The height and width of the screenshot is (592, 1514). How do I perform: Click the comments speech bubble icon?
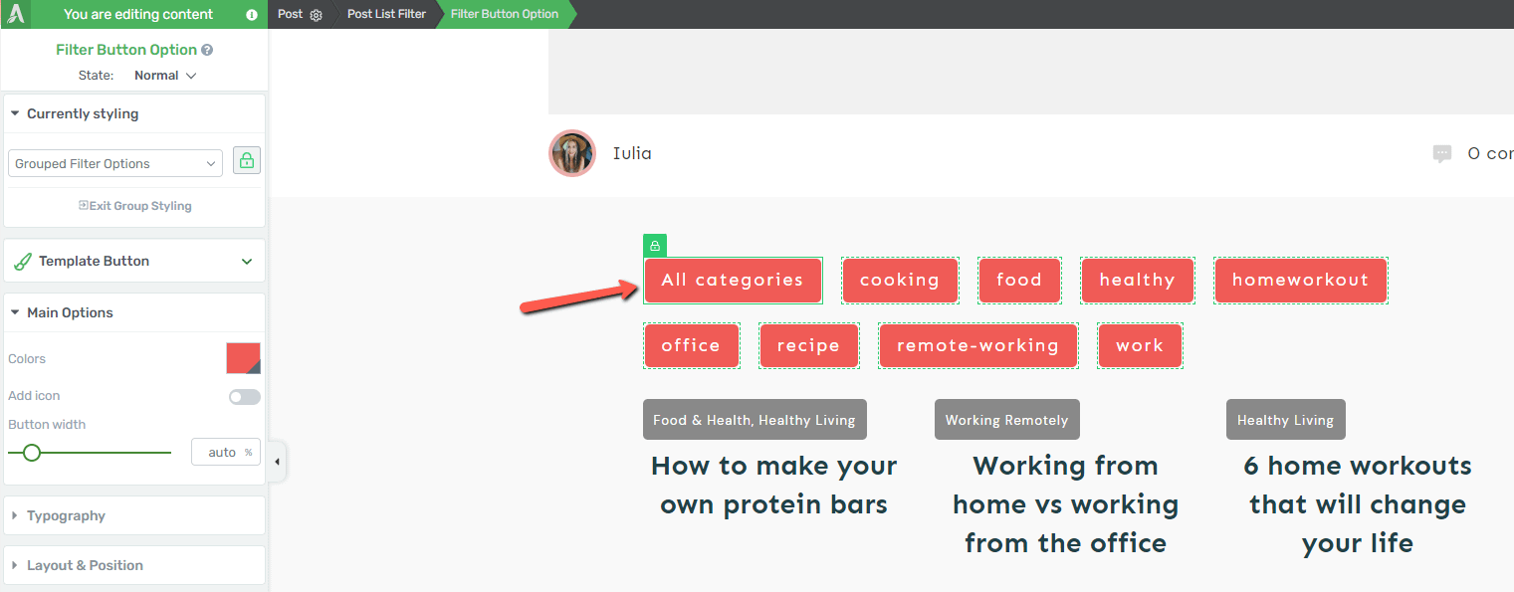pos(1442,153)
